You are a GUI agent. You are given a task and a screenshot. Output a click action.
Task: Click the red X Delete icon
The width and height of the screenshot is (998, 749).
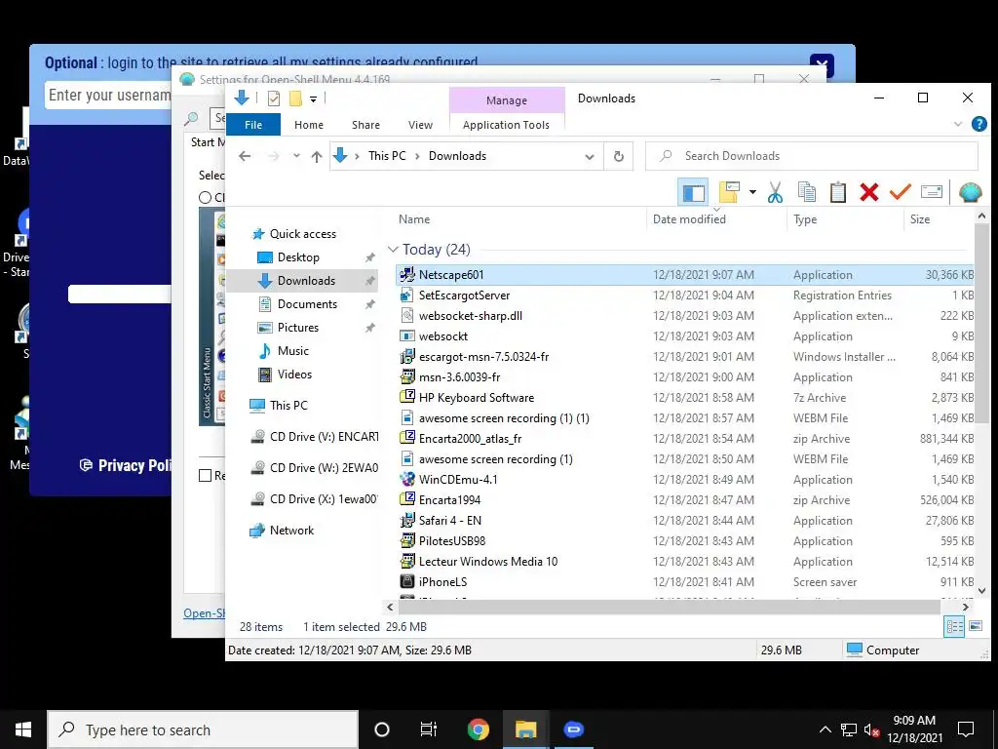pyautogui.click(x=868, y=192)
